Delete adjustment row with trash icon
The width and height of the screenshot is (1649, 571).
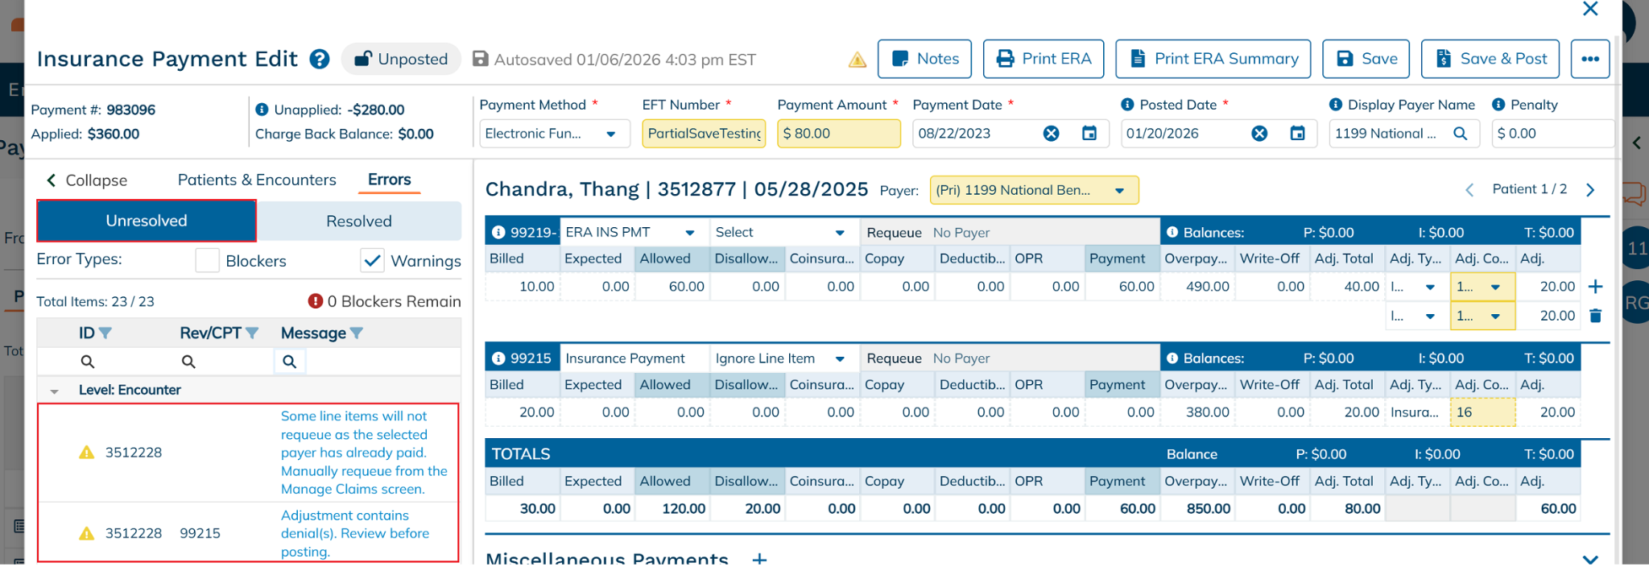(x=1595, y=316)
